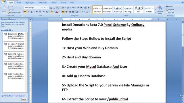Switch to the View tab
This screenshot has height=103, width=184.
[x=72, y=3]
